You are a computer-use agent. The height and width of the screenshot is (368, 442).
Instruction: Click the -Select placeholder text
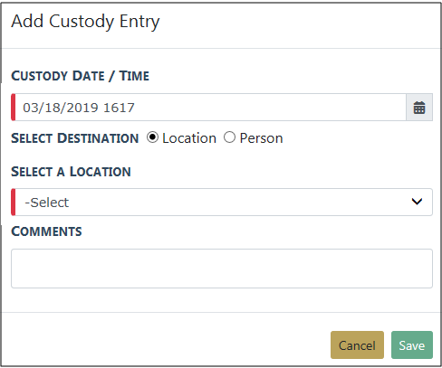(47, 203)
